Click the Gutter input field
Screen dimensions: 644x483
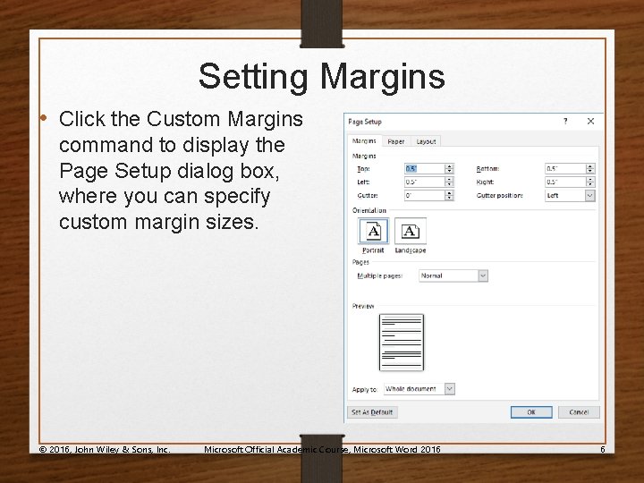tap(425, 196)
